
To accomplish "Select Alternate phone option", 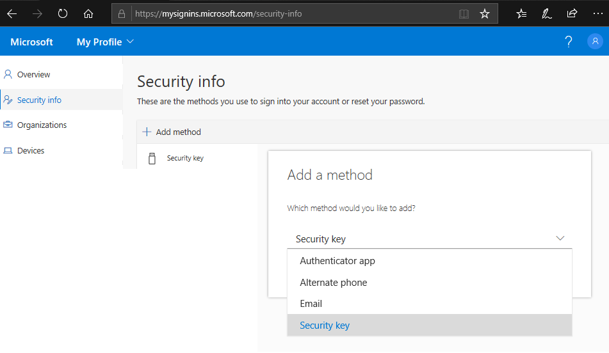I will [334, 283].
